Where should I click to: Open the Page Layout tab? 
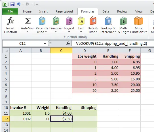(64, 11)
